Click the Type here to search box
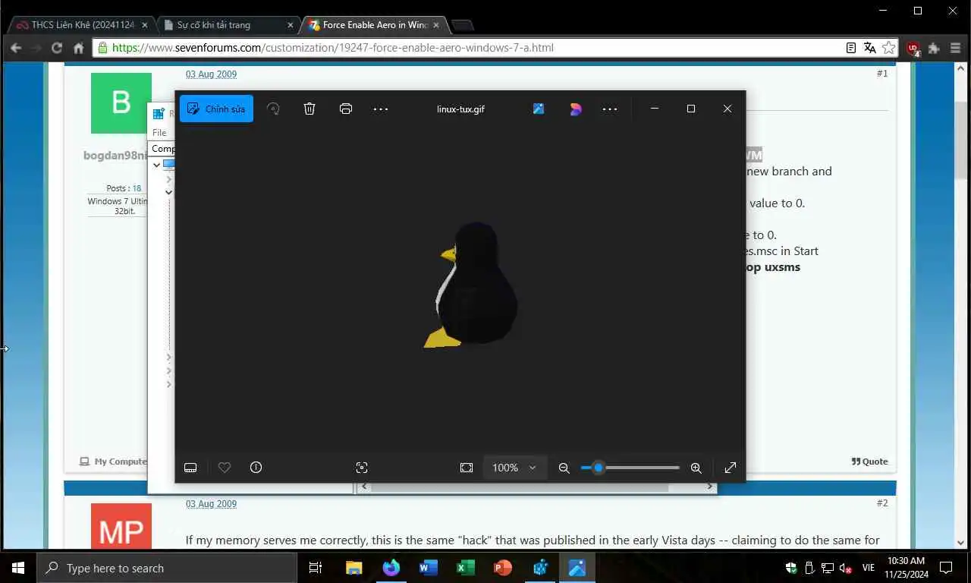The height and width of the screenshot is (583, 971). [x=167, y=568]
